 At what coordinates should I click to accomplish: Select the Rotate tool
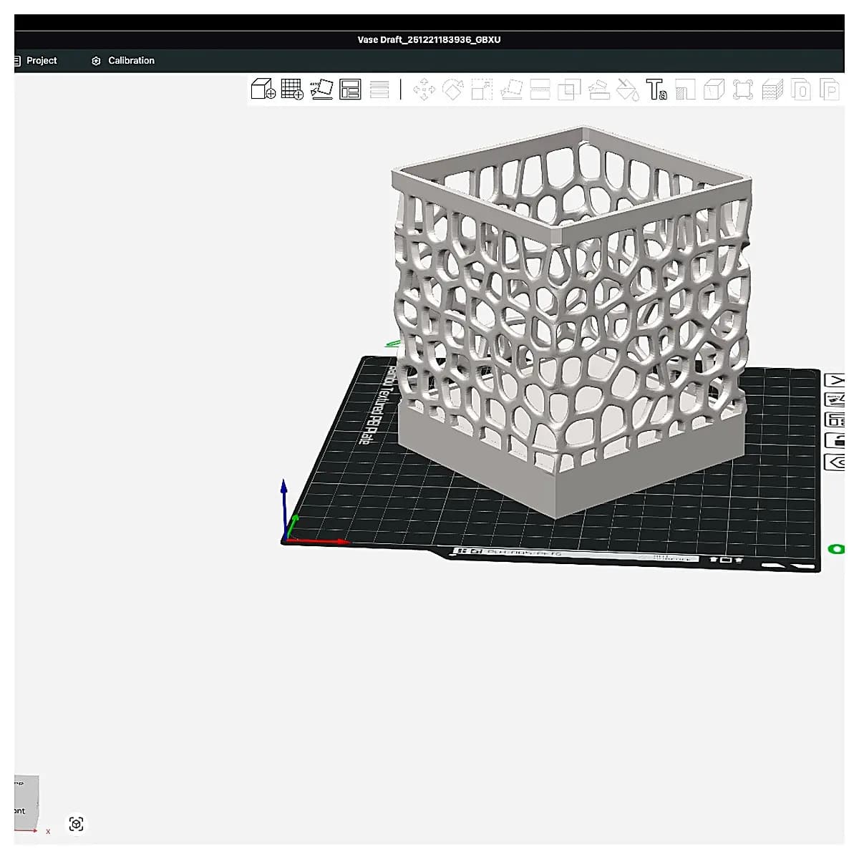click(453, 89)
